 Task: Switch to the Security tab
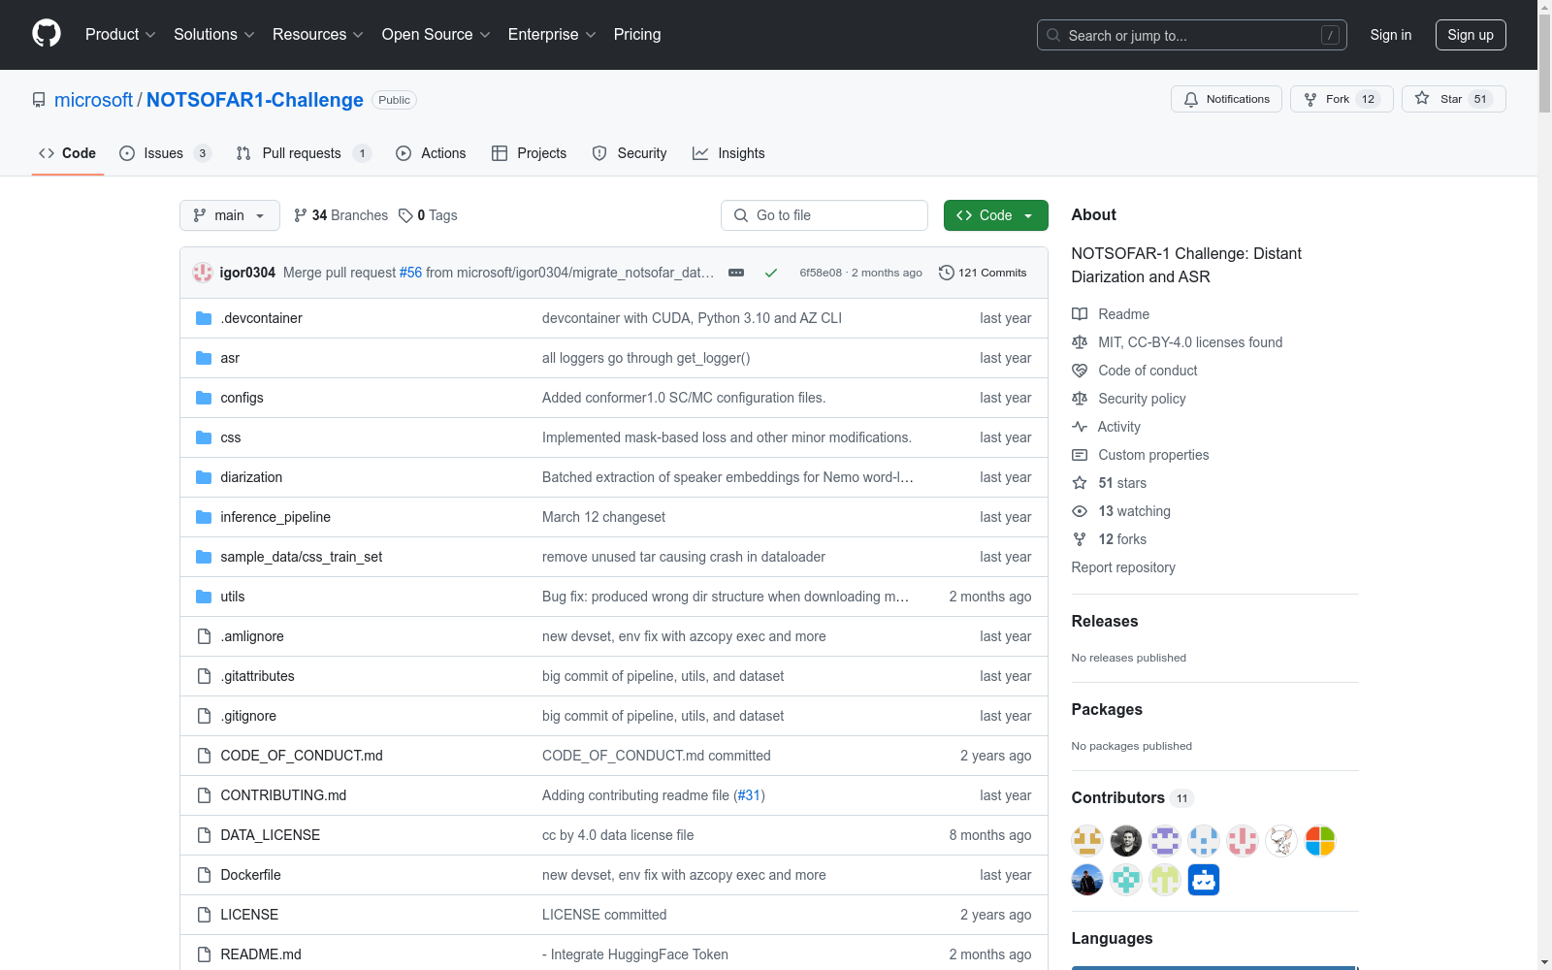[630, 153]
